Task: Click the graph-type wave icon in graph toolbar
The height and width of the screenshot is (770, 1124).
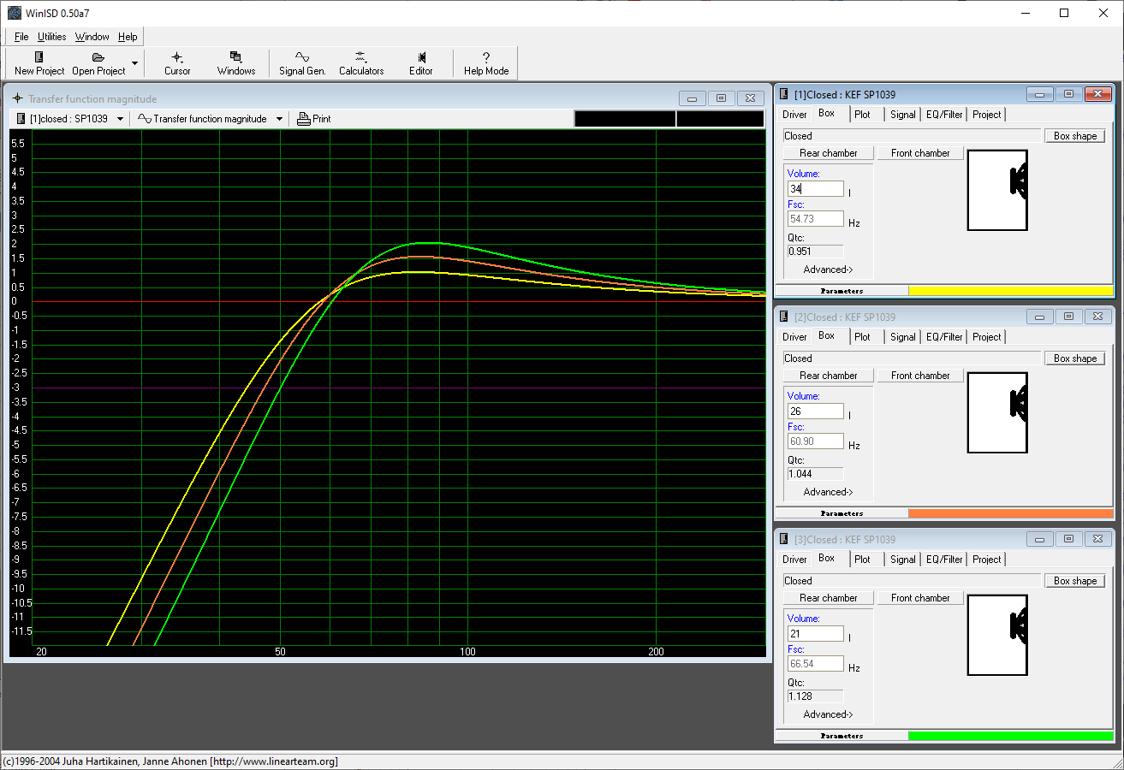Action: 145,119
